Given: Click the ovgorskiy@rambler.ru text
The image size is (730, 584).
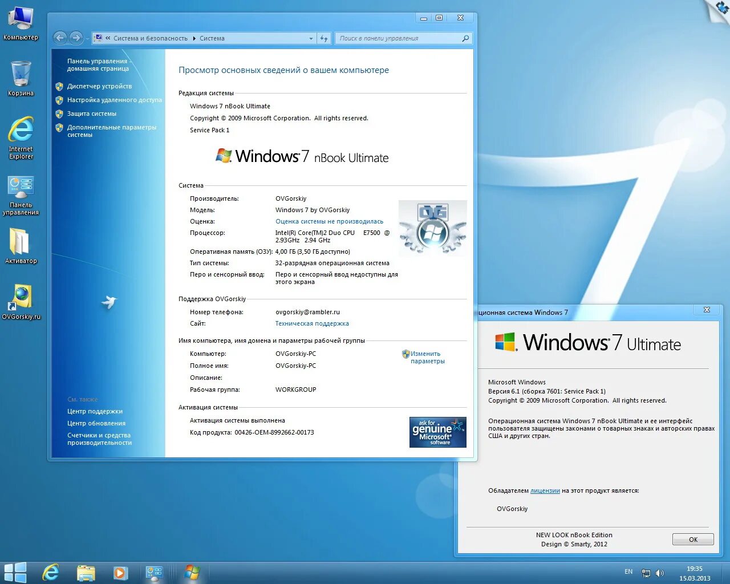Looking at the screenshot, I should tap(307, 312).
